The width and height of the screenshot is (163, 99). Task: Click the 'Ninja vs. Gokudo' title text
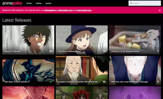click(x=12, y=51)
